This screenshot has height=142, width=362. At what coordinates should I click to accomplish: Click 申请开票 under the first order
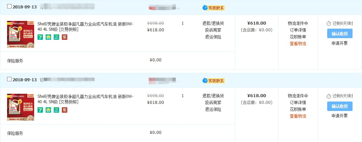(x=340, y=43)
